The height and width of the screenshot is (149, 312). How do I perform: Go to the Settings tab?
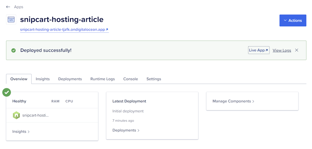tap(154, 79)
